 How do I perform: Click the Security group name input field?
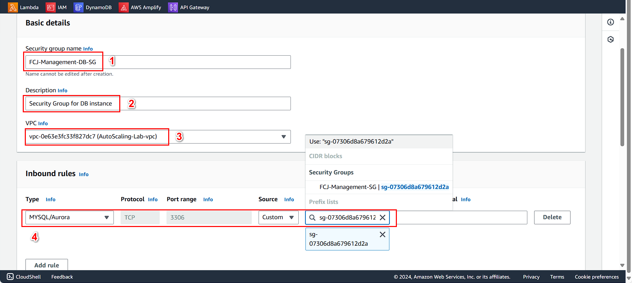[158, 62]
